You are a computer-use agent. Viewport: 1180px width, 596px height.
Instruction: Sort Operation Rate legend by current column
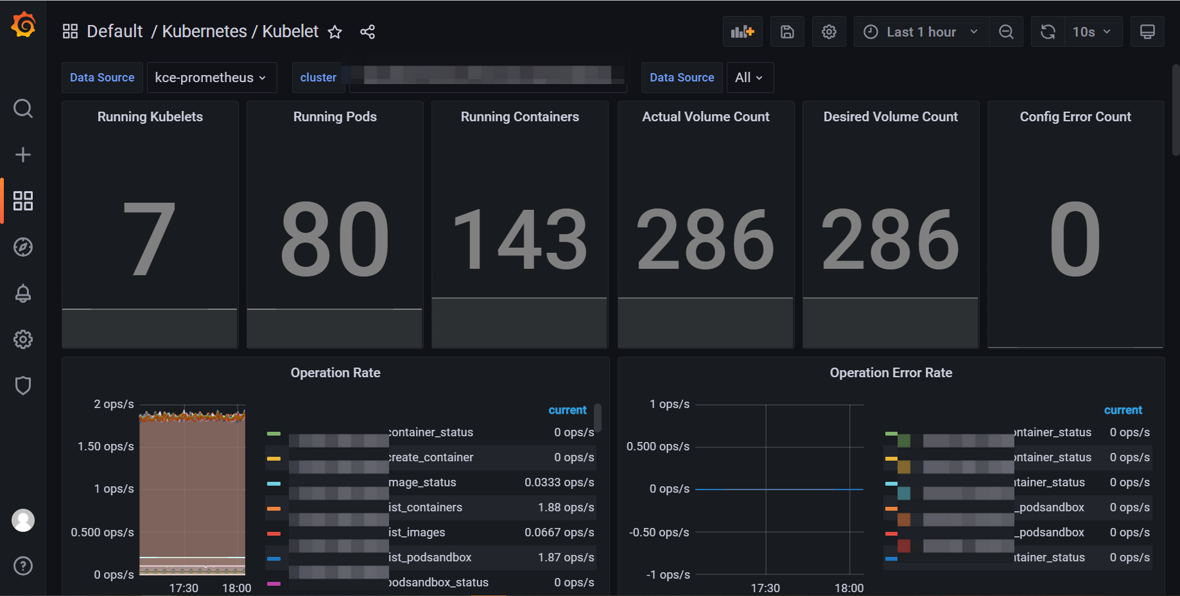click(567, 410)
